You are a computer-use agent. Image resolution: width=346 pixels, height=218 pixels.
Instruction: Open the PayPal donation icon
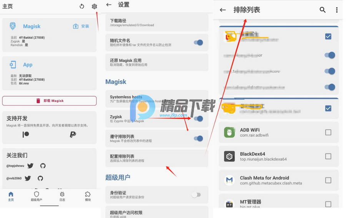tap(73, 134)
